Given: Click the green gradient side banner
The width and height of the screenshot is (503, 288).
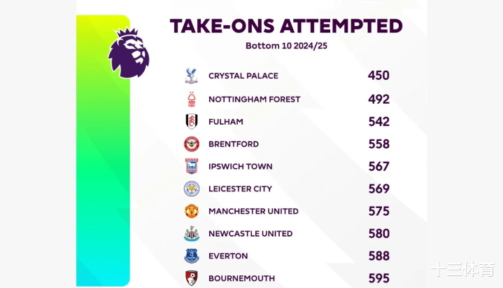Looking at the screenshot, I should coord(103,151).
